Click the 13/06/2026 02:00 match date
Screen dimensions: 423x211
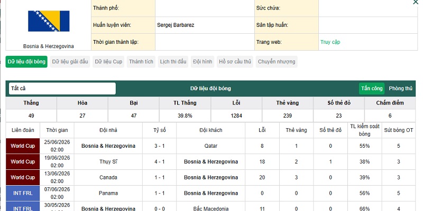pyautogui.click(x=57, y=177)
